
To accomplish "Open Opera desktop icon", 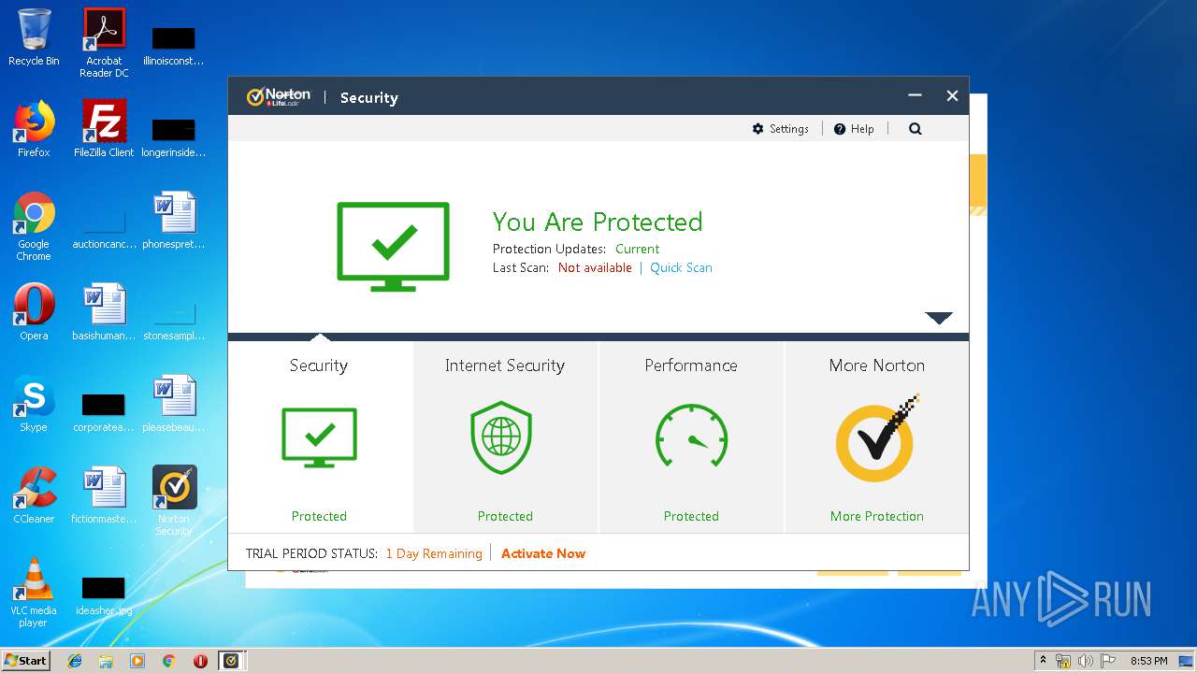I will pos(34,312).
